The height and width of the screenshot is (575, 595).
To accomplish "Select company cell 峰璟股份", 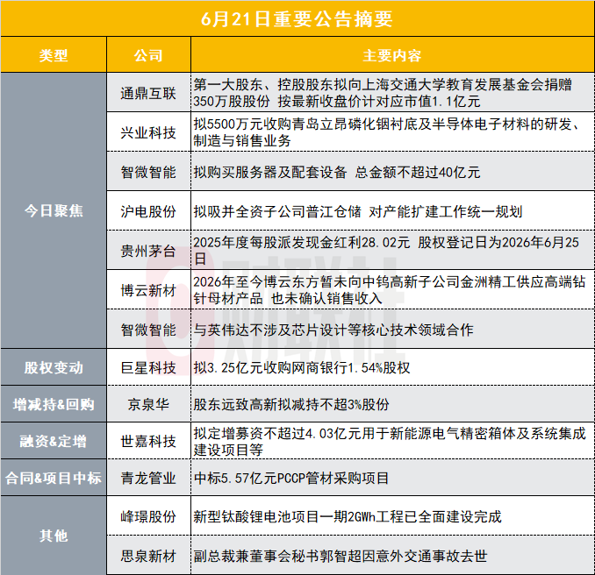I will click(x=148, y=516).
